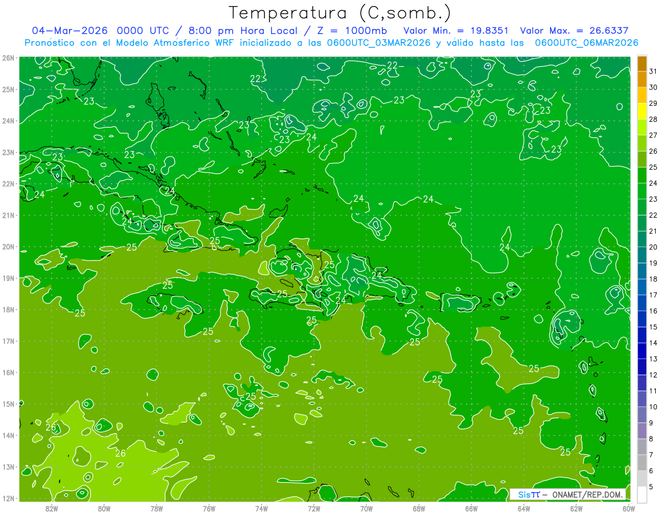Image resolution: width=668 pixels, height=516 pixels.
Task: Click the '23N' latitude axis label
Action: 8,152
